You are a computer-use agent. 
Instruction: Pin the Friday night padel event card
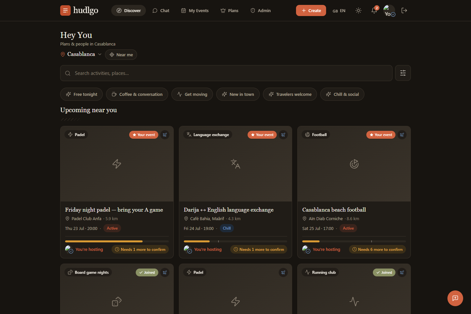click(x=165, y=135)
